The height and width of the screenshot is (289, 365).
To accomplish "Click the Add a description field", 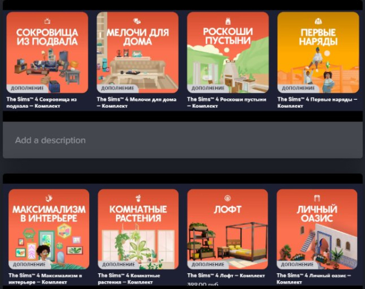I will [x=182, y=140].
